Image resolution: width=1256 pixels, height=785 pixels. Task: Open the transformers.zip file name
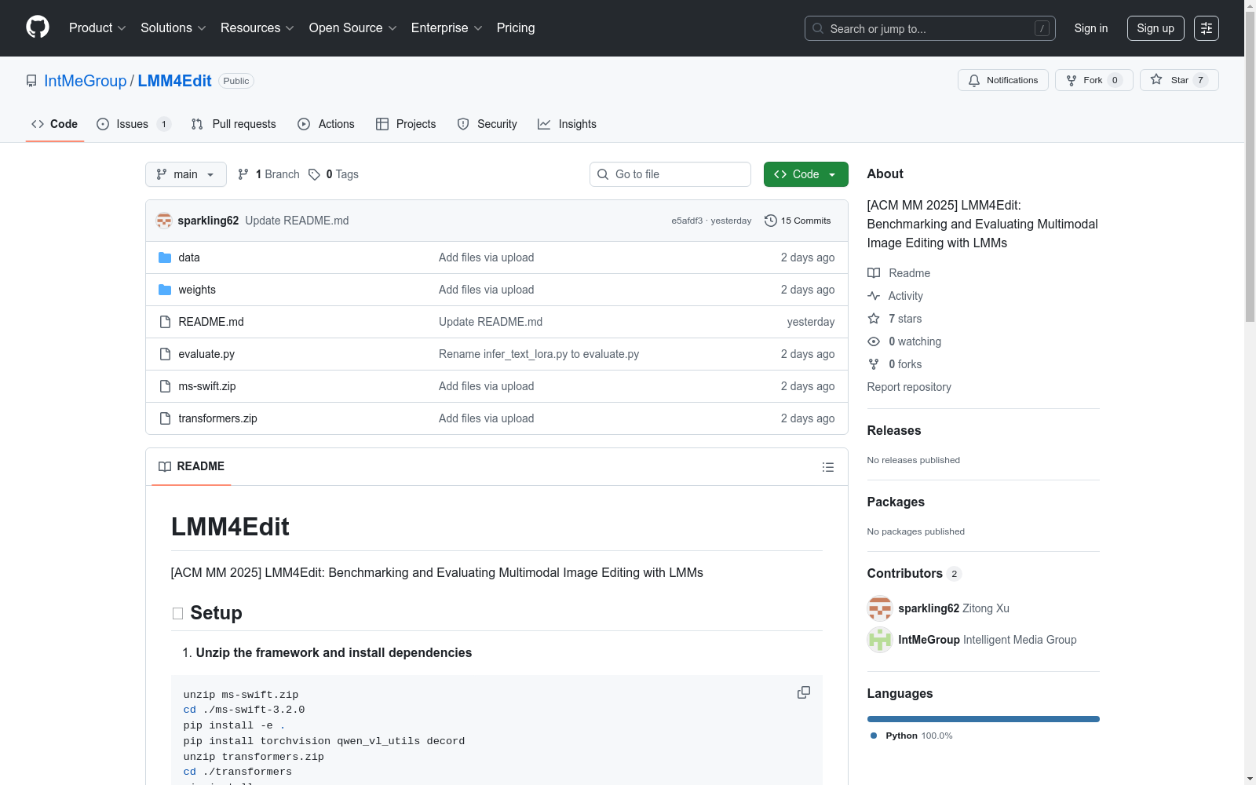(x=218, y=418)
